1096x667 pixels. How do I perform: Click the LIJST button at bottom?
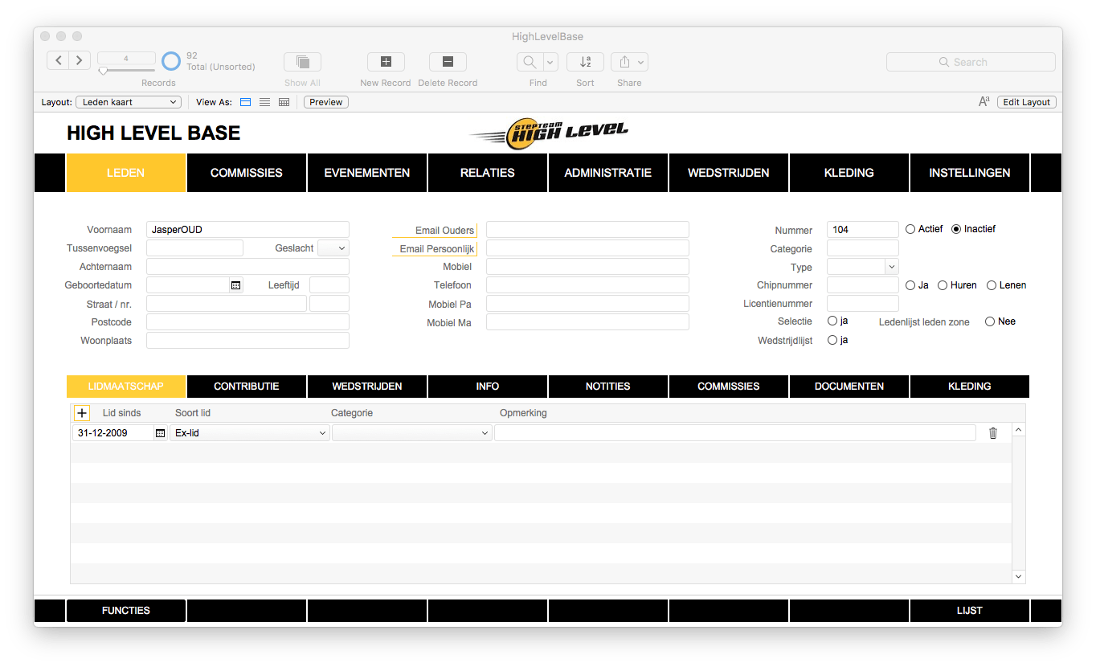(970, 611)
